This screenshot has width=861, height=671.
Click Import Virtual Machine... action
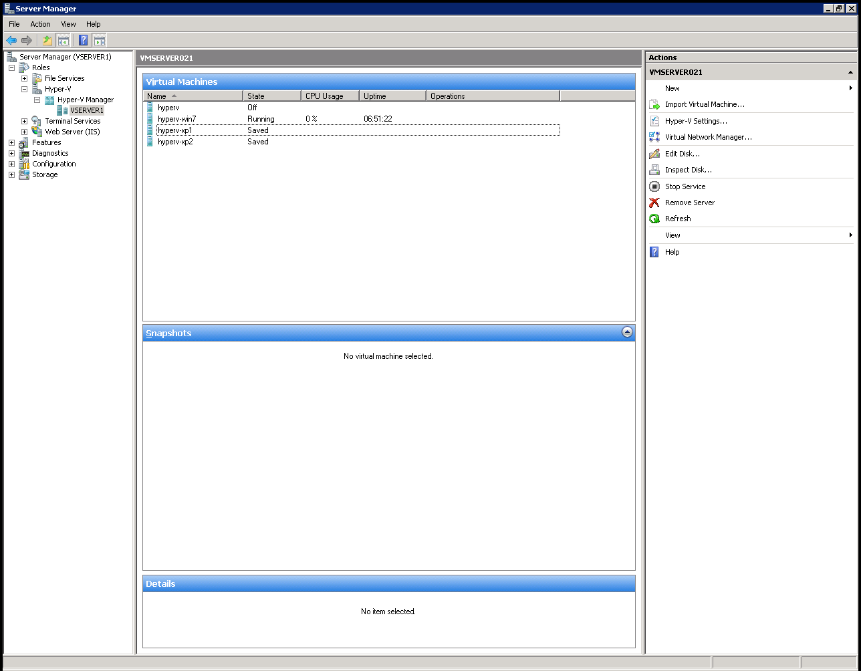pyautogui.click(x=705, y=104)
